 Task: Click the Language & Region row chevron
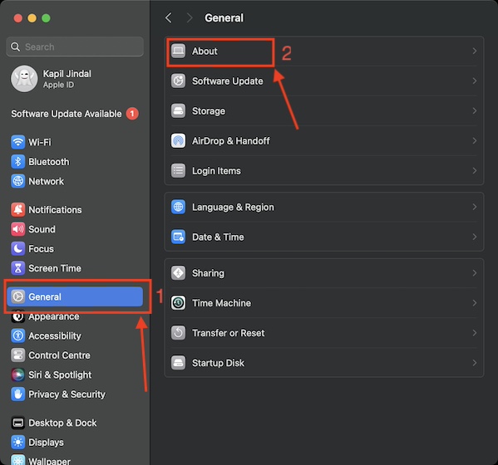[474, 207]
